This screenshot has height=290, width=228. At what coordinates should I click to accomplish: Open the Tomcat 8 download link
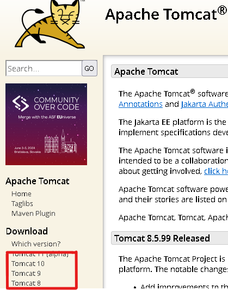pyautogui.click(x=26, y=283)
